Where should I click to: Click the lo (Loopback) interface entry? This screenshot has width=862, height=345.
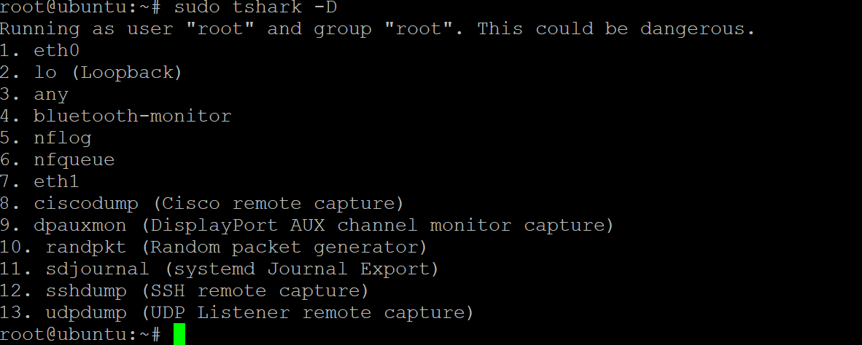pyautogui.click(x=91, y=73)
